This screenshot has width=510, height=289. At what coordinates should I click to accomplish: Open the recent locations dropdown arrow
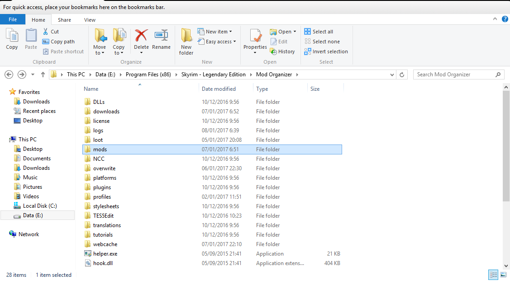pos(33,75)
